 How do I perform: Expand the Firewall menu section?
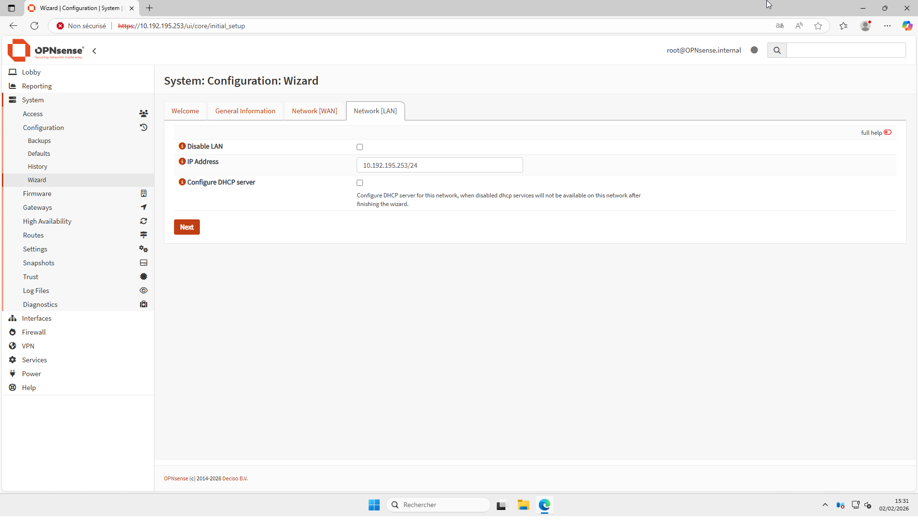tap(34, 332)
